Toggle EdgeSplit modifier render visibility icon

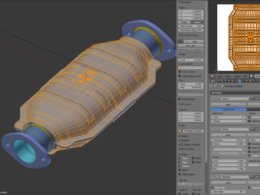coord(252,177)
